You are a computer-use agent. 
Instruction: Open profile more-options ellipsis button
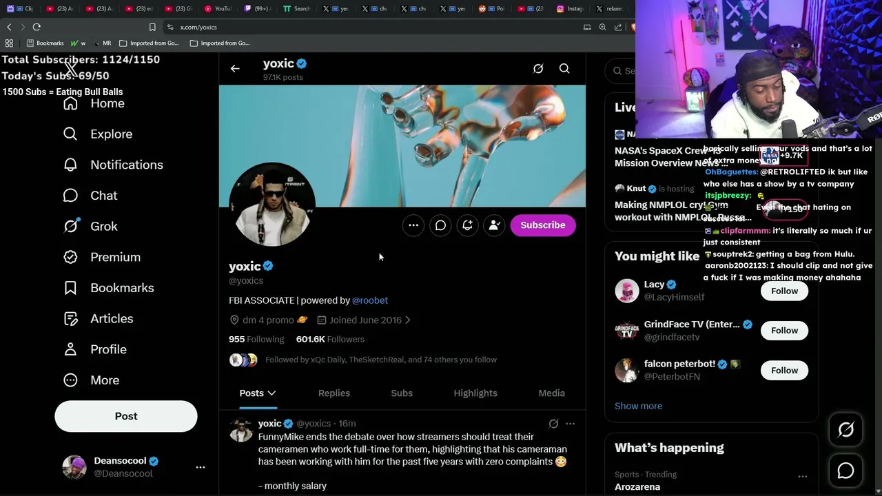pos(413,225)
